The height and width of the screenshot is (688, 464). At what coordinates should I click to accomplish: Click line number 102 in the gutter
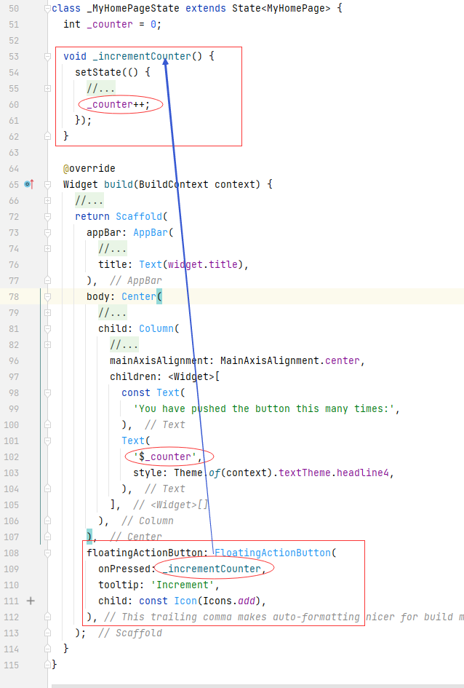tap(12, 456)
